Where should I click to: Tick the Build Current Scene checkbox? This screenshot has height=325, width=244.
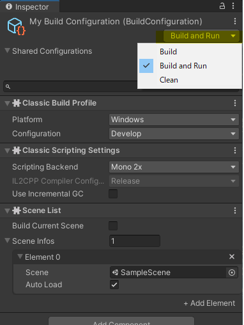(x=113, y=226)
